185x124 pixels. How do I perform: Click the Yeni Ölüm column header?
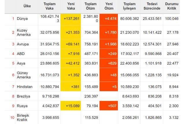coord(109,6)
